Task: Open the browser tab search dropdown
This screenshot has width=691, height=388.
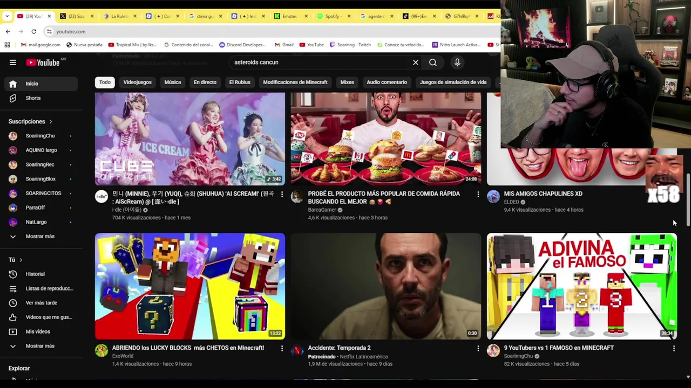Action: coord(7,16)
